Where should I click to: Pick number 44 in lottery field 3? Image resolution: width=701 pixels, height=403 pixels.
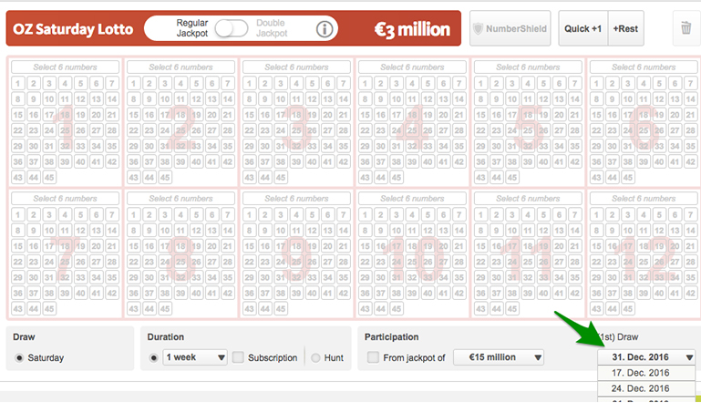coord(265,178)
